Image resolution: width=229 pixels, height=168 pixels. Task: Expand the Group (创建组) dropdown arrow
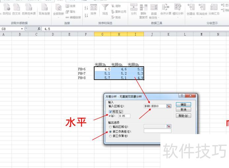[x=191, y=17]
